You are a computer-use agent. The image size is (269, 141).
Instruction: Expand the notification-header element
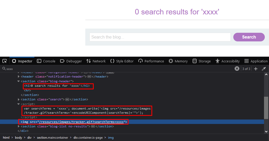point(19,77)
